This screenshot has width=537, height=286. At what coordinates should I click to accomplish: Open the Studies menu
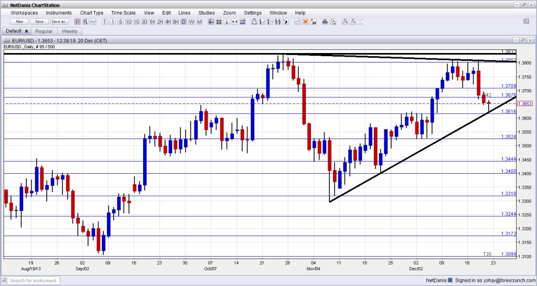pos(207,13)
